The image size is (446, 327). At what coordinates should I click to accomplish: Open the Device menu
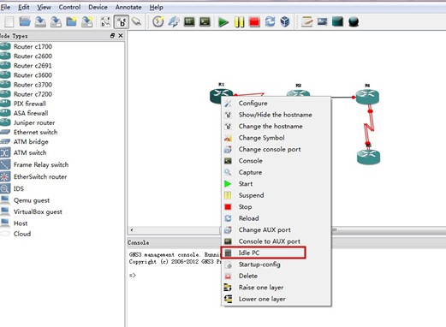click(98, 7)
